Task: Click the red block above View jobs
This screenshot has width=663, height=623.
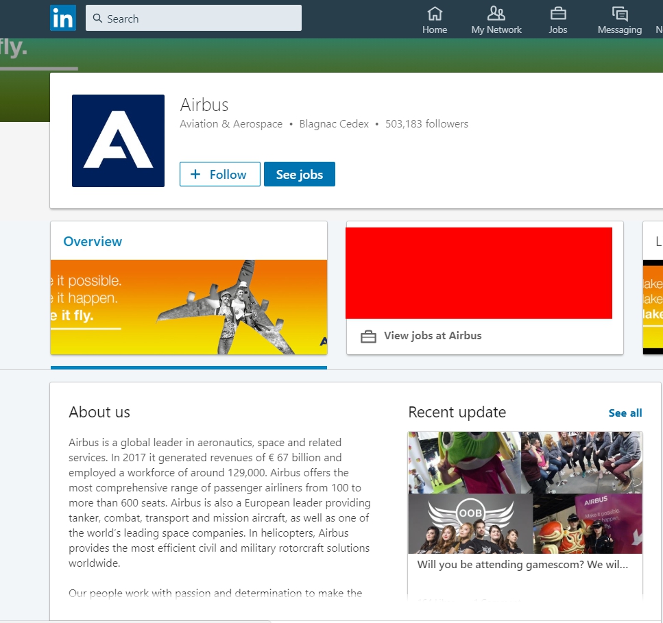Action: 479,273
